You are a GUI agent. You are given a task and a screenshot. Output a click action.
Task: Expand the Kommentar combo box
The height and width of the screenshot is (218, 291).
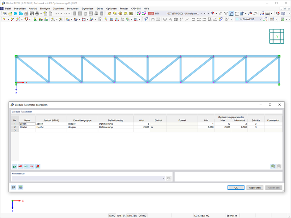[163, 178]
